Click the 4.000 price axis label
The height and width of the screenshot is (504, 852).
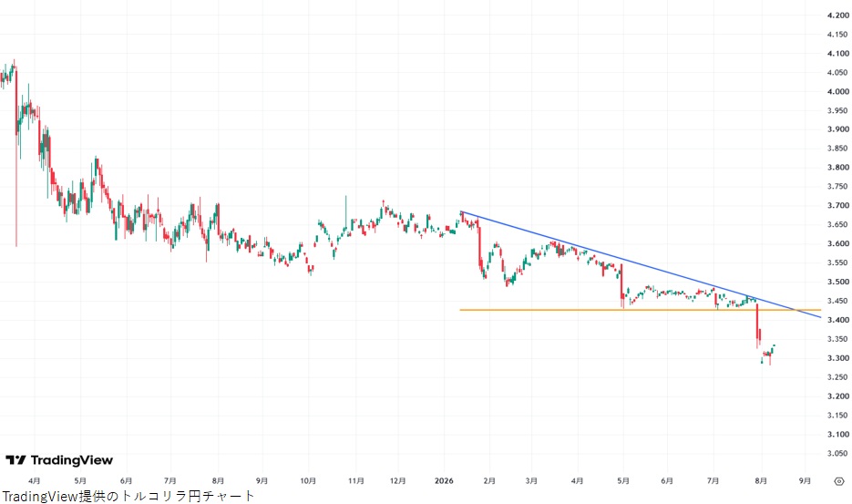(837, 91)
